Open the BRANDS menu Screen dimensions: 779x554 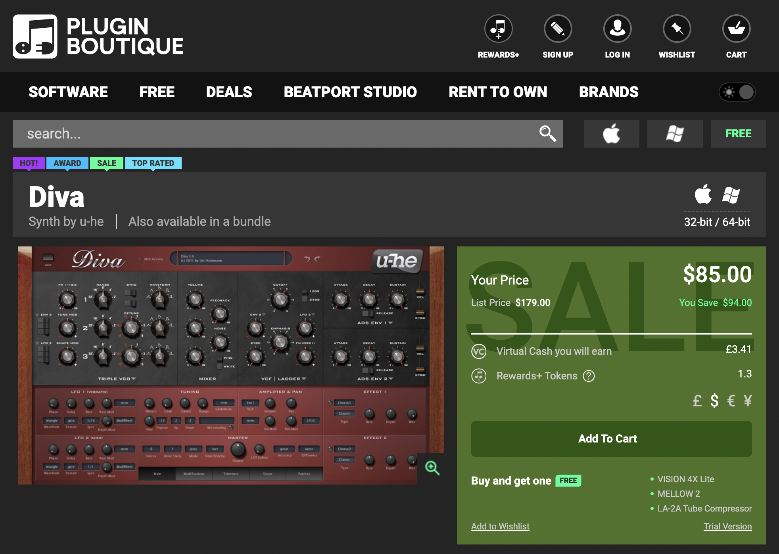pyautogui.click(x=609, y=92)
